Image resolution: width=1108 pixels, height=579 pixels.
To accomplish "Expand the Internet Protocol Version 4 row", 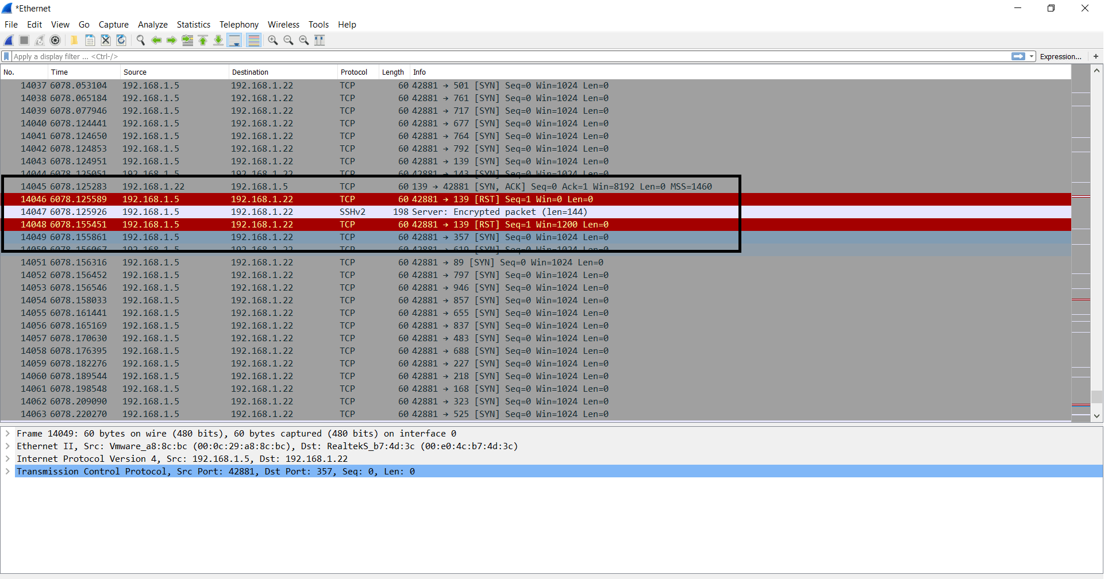I will [x=7, y=458].
